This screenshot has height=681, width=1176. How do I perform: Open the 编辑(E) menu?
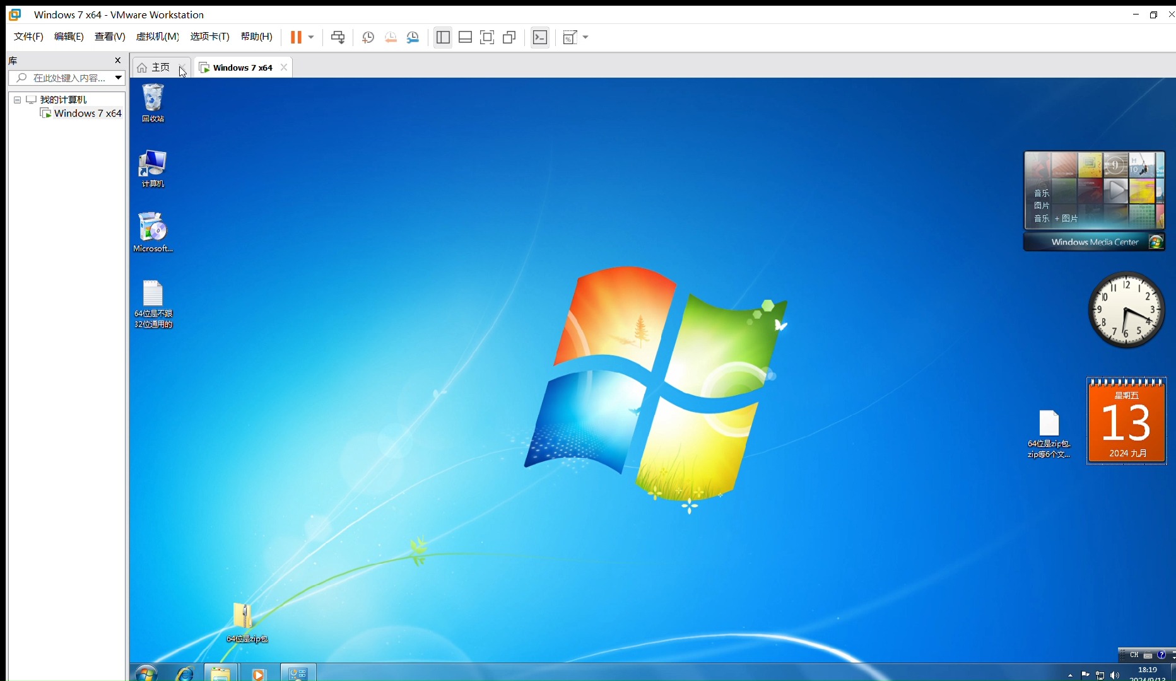[x=69, y=37]
